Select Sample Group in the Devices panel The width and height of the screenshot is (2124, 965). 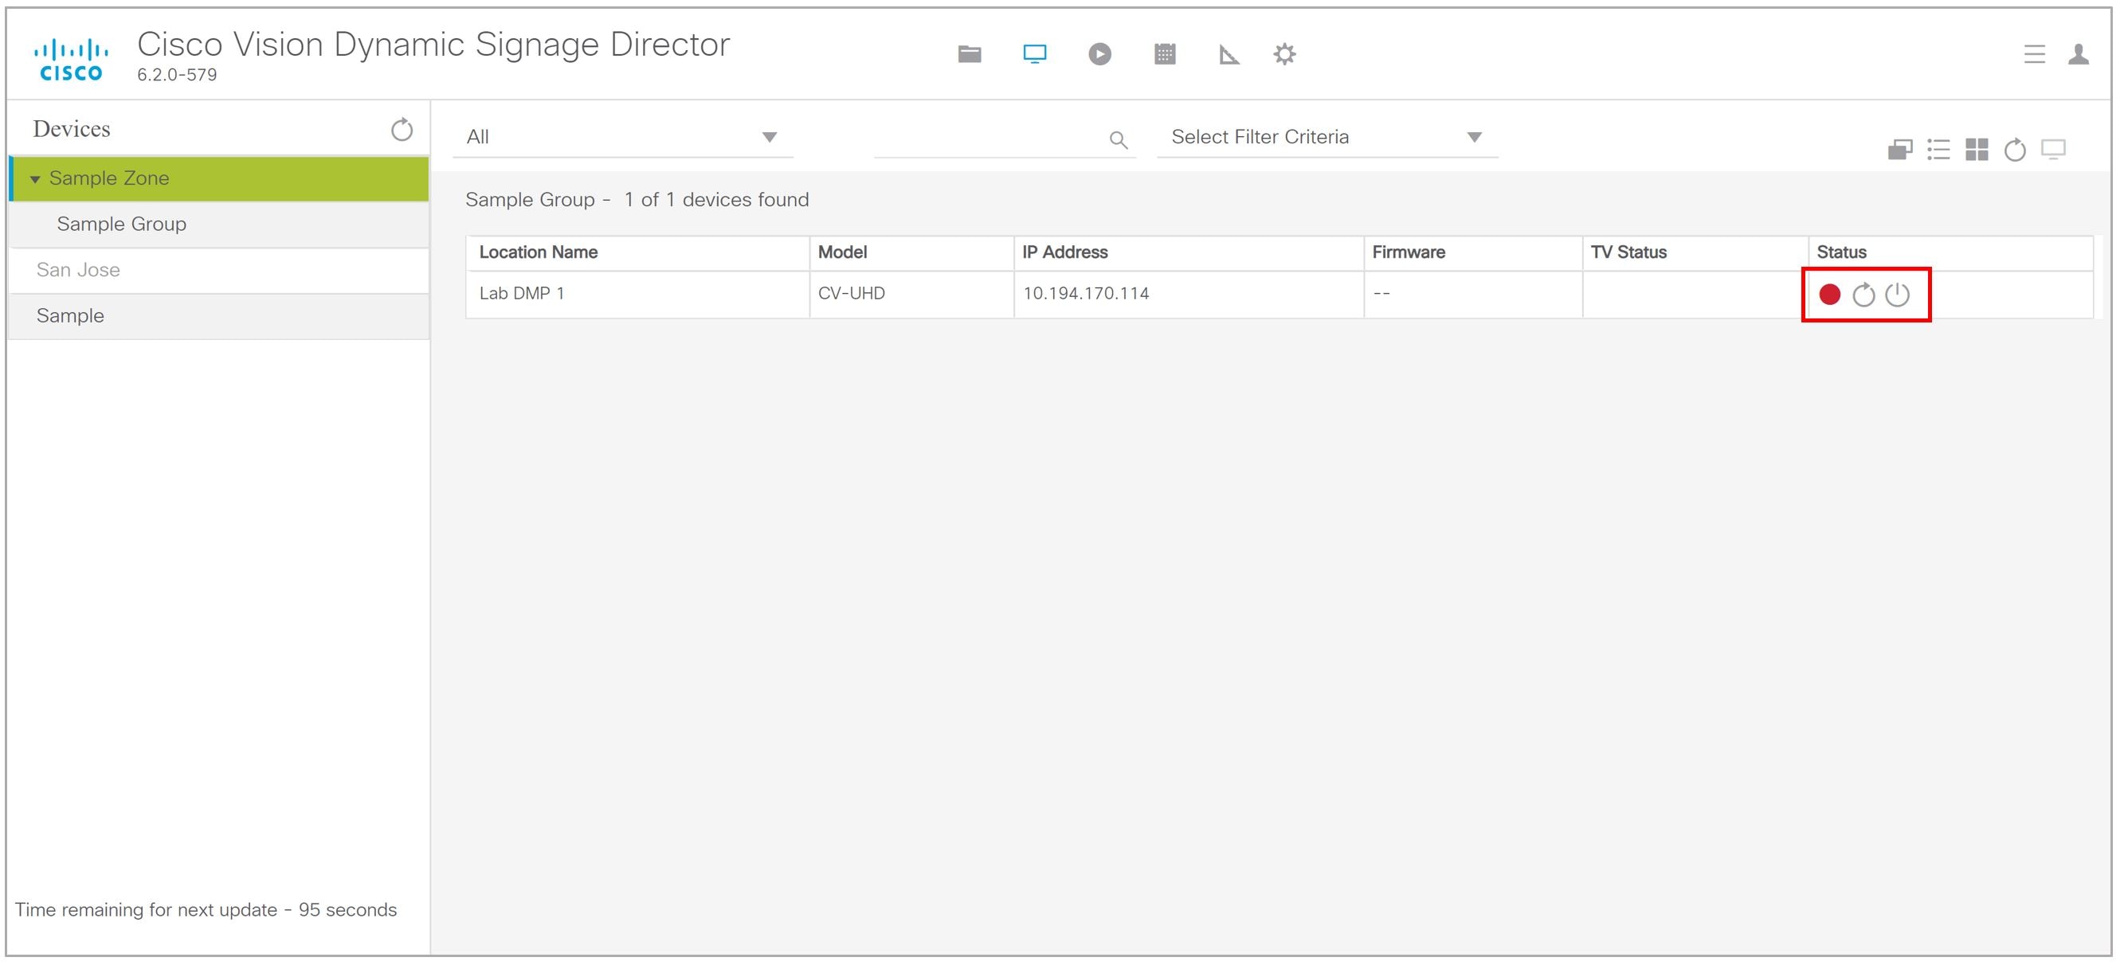(120, 223)
